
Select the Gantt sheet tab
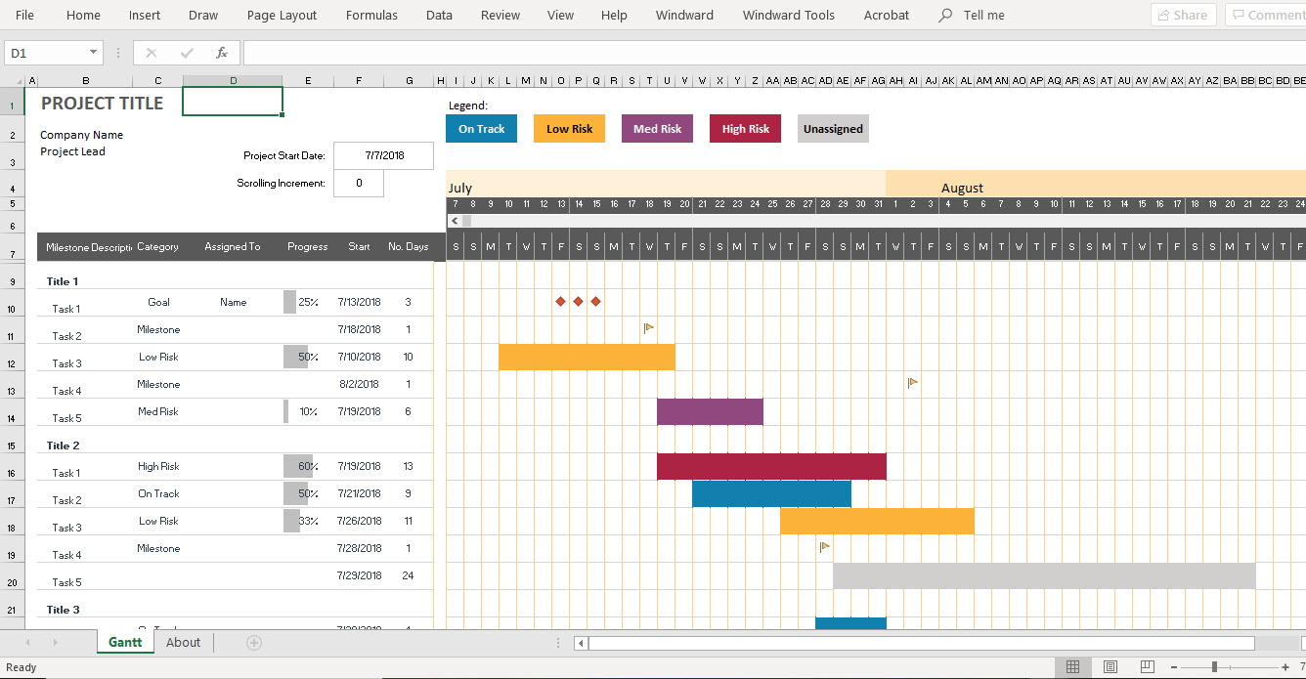125,642
